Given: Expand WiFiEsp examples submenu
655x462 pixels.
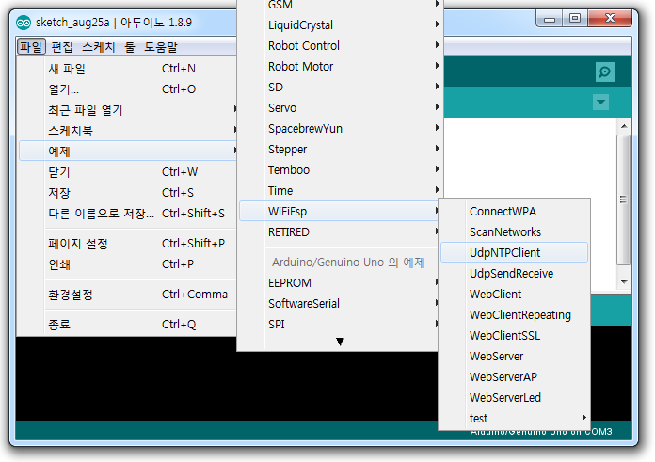Looking at the screenshot, I should coord(339,211).
